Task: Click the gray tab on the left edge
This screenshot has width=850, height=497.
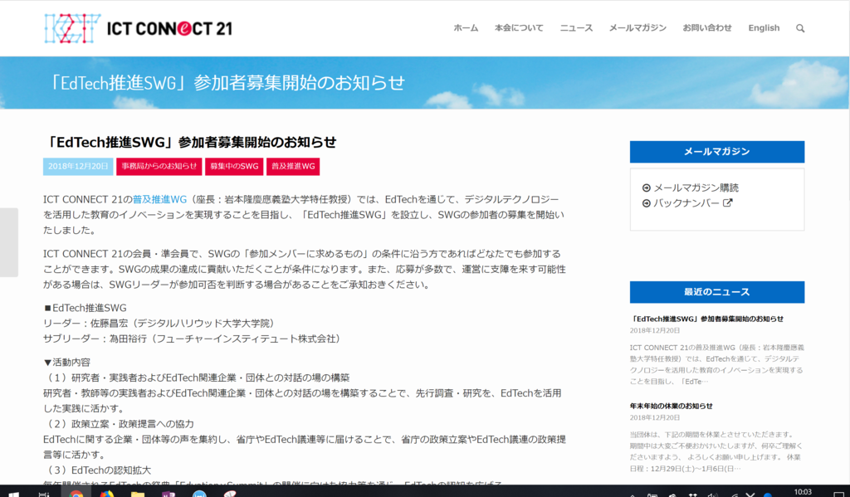Action: click(8, 242)
